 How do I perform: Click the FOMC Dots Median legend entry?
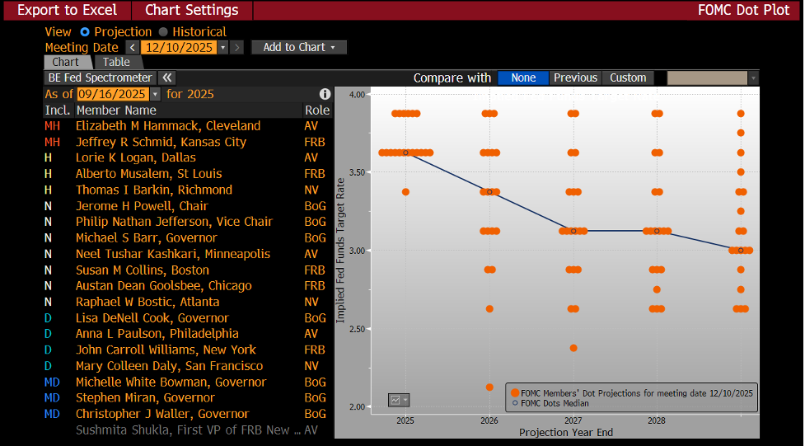[550, 403]
